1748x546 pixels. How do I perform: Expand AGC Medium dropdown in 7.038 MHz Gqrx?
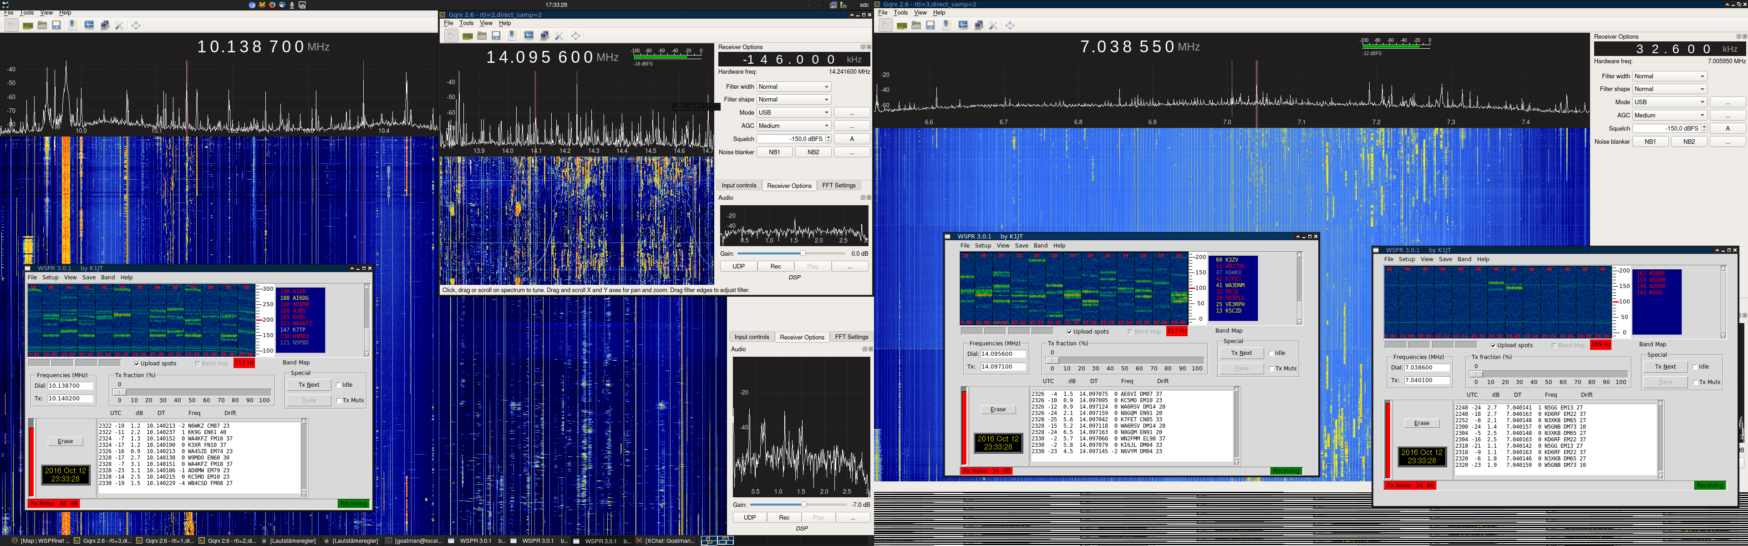[1669, 115]
